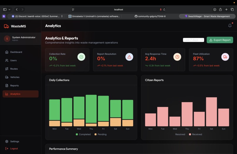Click Monday bar in Daily Collections chart

(x=55, y=113)
